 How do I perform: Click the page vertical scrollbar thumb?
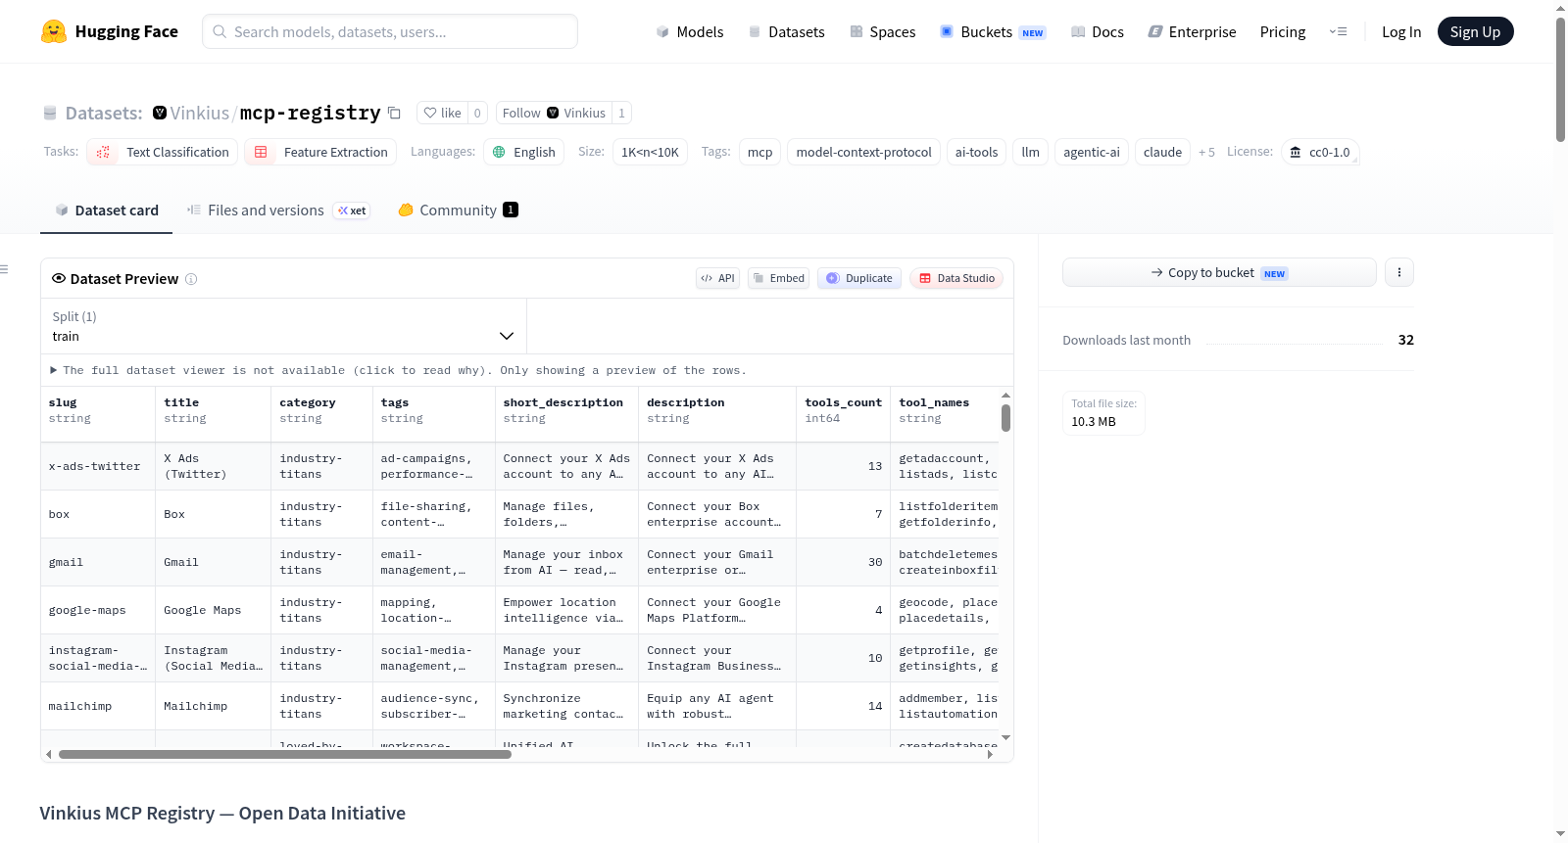(1560, 79)
